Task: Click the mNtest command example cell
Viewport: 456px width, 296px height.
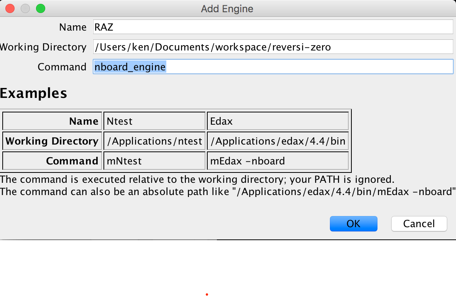Action: pos(154,161)
